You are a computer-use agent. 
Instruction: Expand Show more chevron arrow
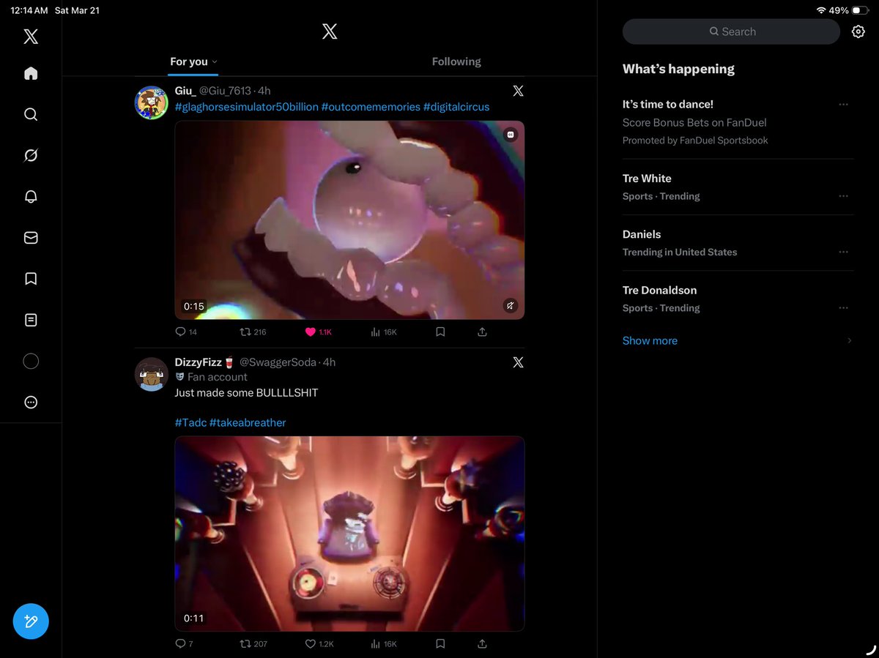point(849,340)
